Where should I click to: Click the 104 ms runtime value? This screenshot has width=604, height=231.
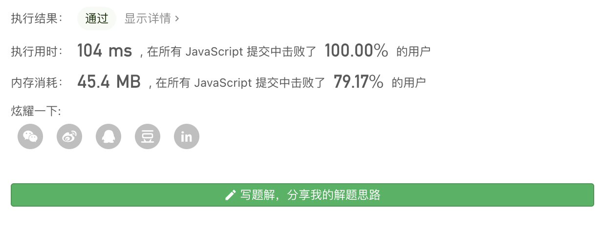105,51
